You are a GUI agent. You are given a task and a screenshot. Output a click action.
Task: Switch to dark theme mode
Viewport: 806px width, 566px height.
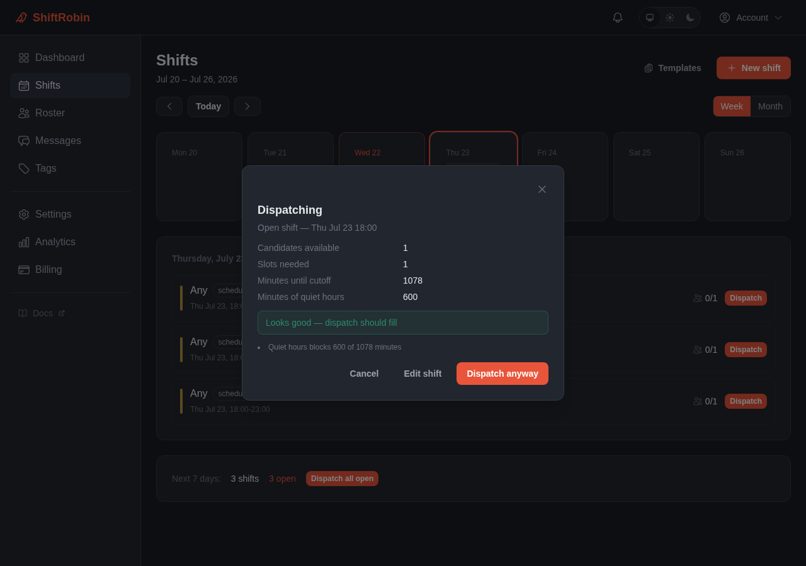tap(690, 18)
